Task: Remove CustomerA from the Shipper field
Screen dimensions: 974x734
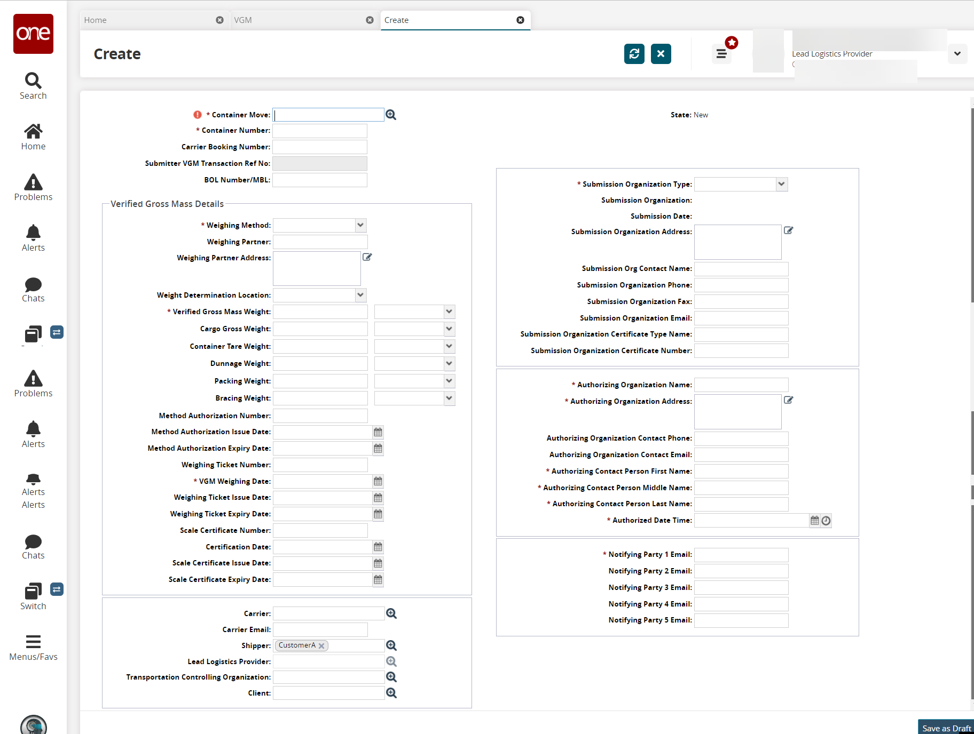Action: pyautogui.click(x=321, y=646)
